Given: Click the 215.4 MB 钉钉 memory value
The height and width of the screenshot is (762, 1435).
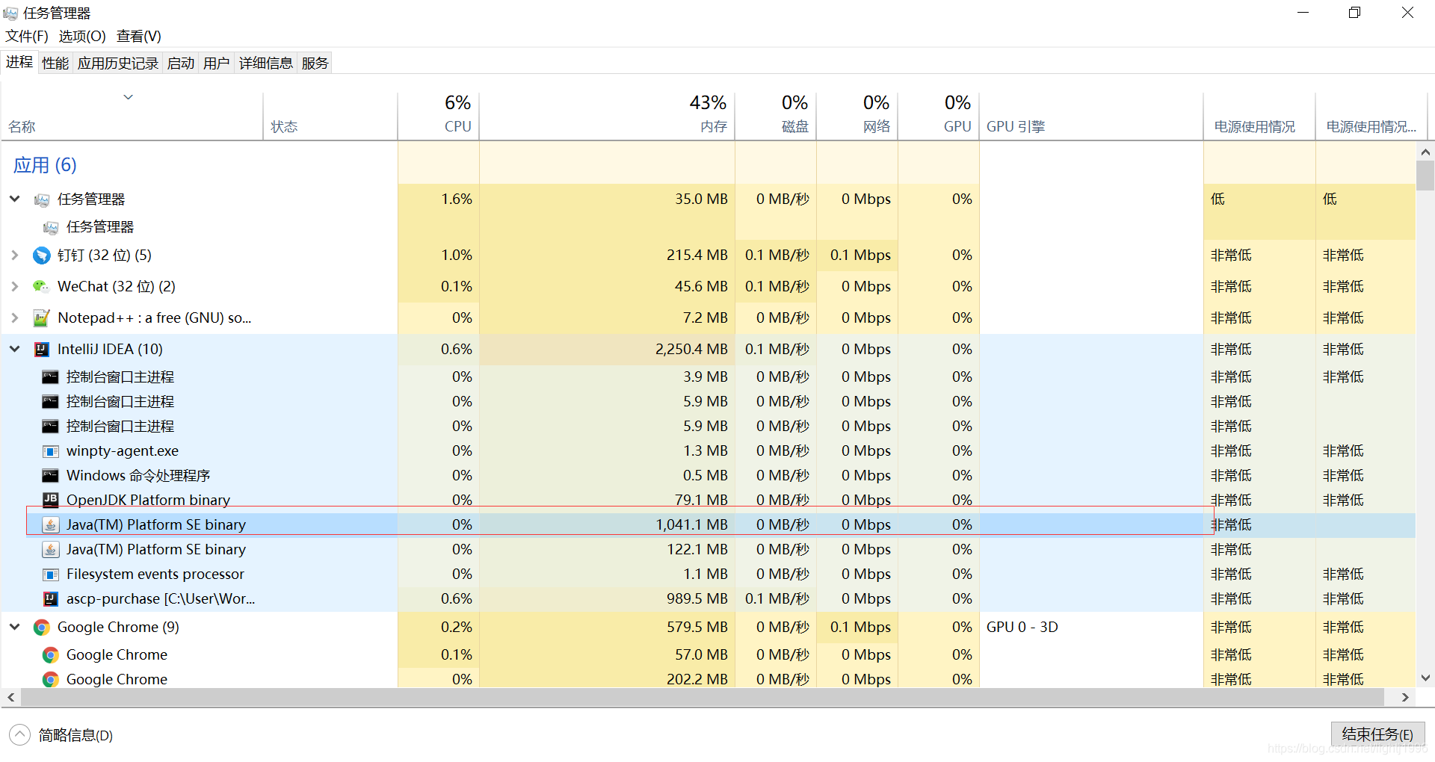Looking at the screenshot, I should click(697, 255).
